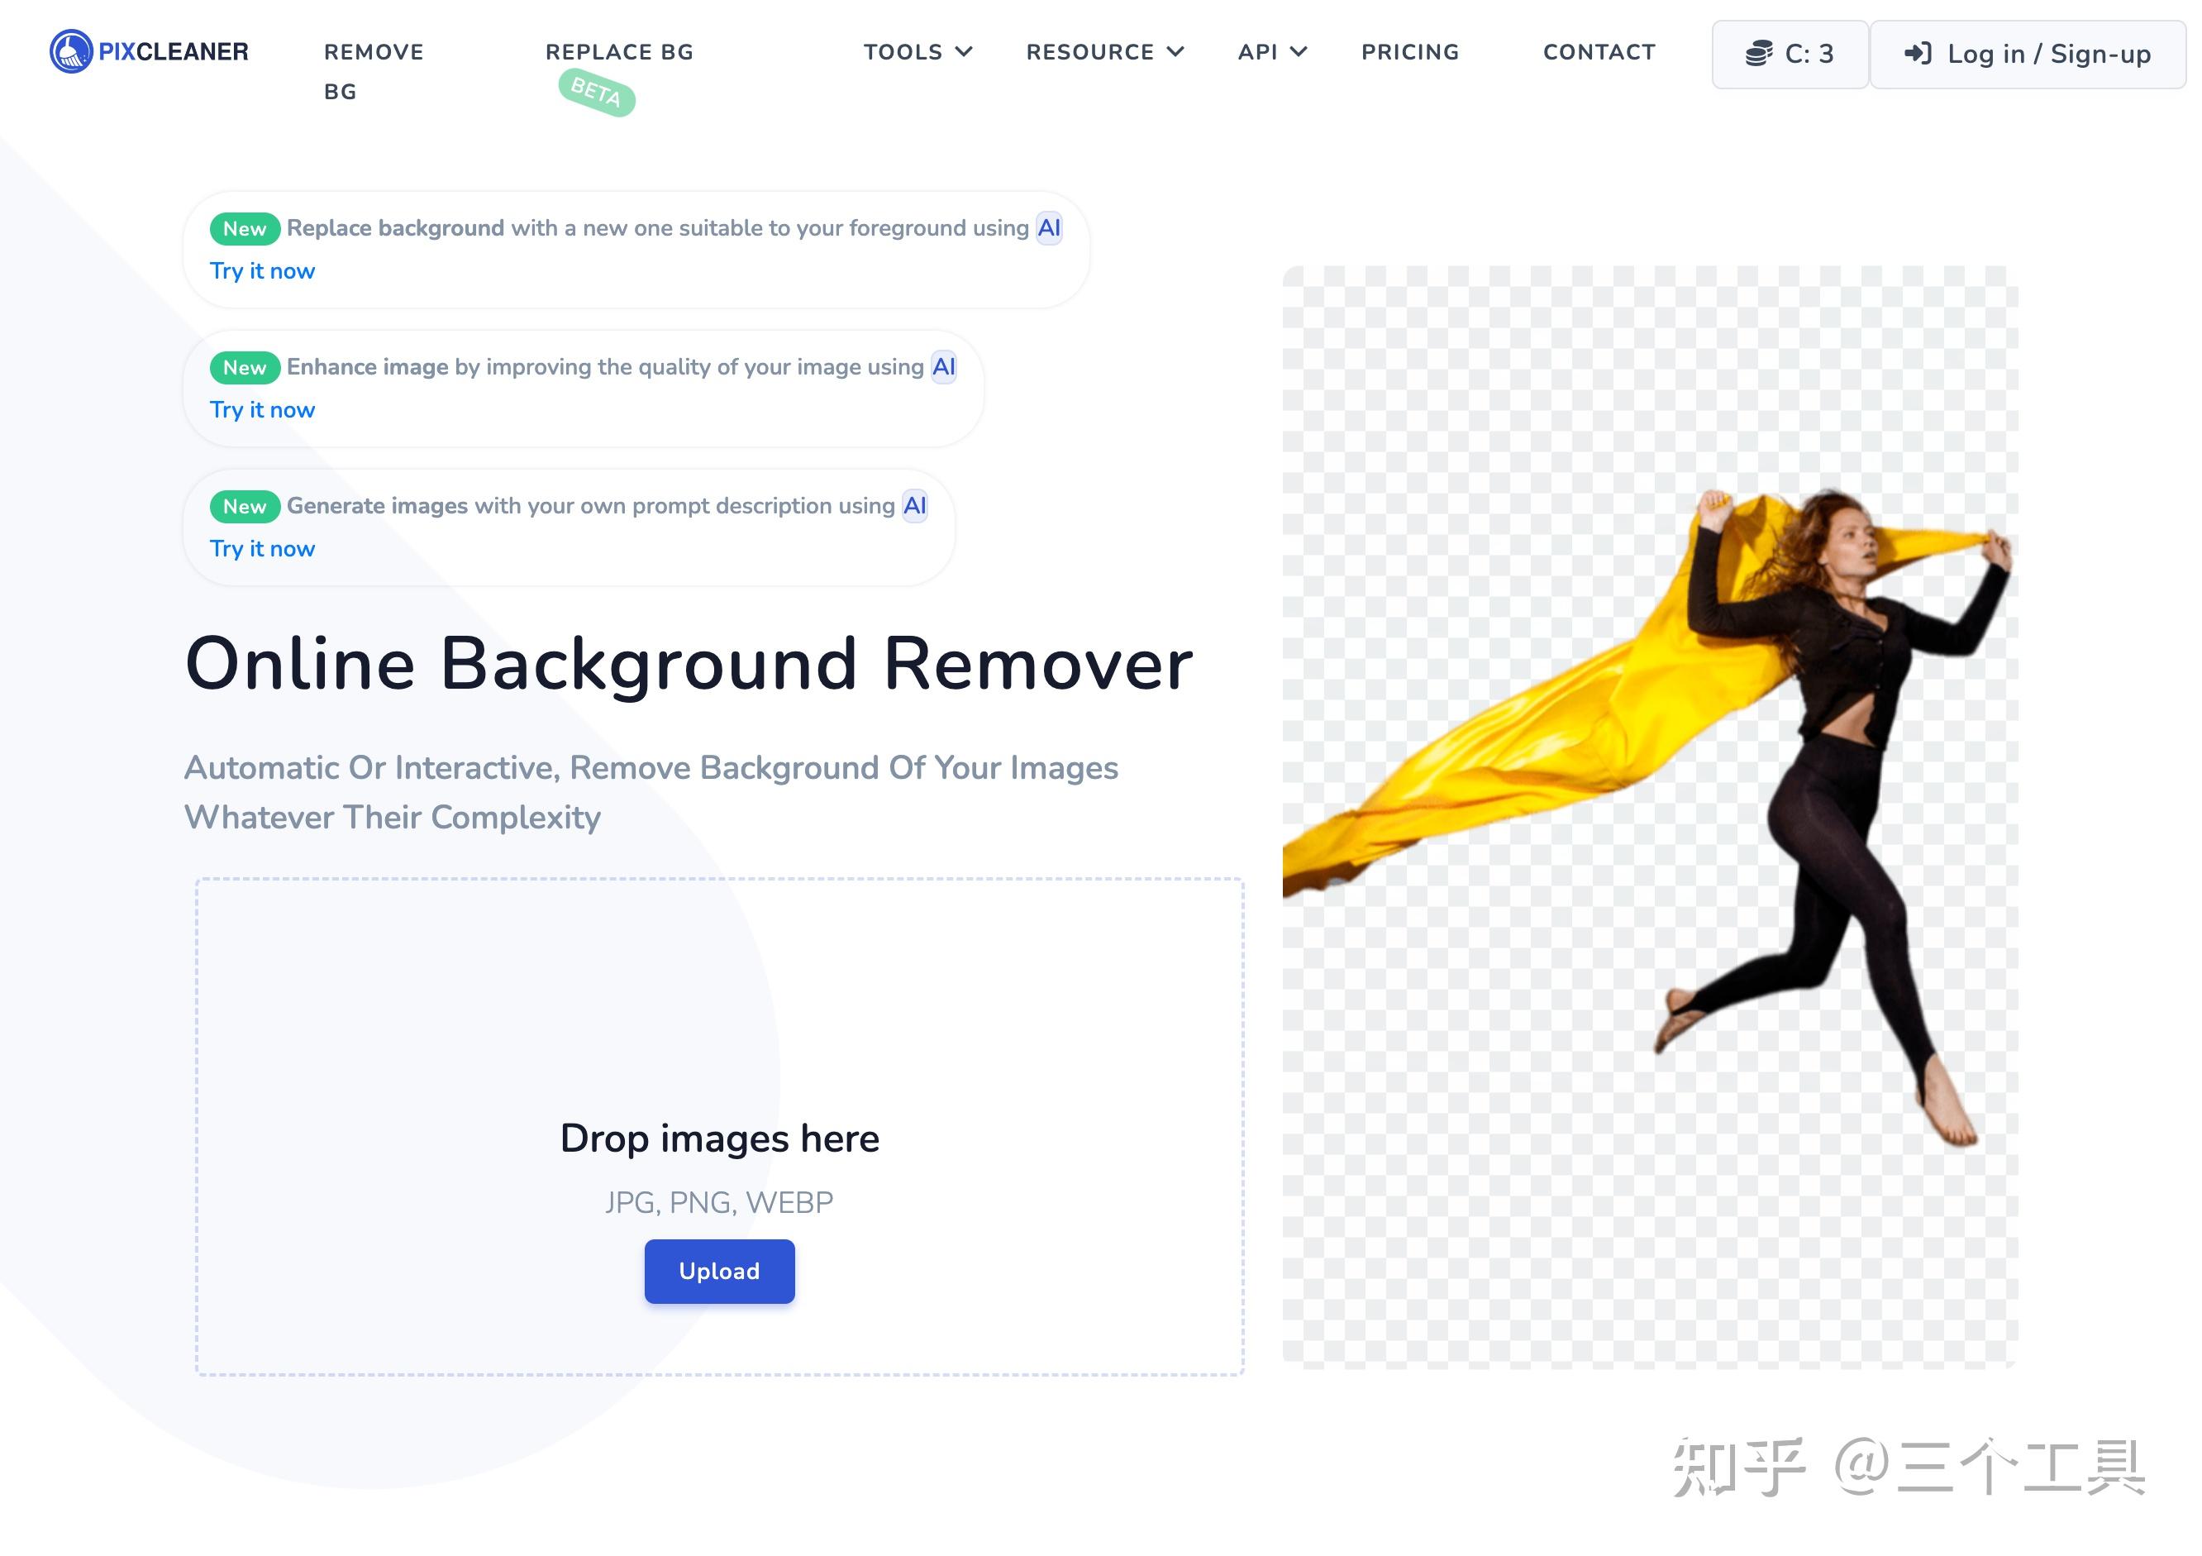The height and width of the screenshot is (1556, 2202).
Task: Open the Contact menu item
Action: (1599, 52)
